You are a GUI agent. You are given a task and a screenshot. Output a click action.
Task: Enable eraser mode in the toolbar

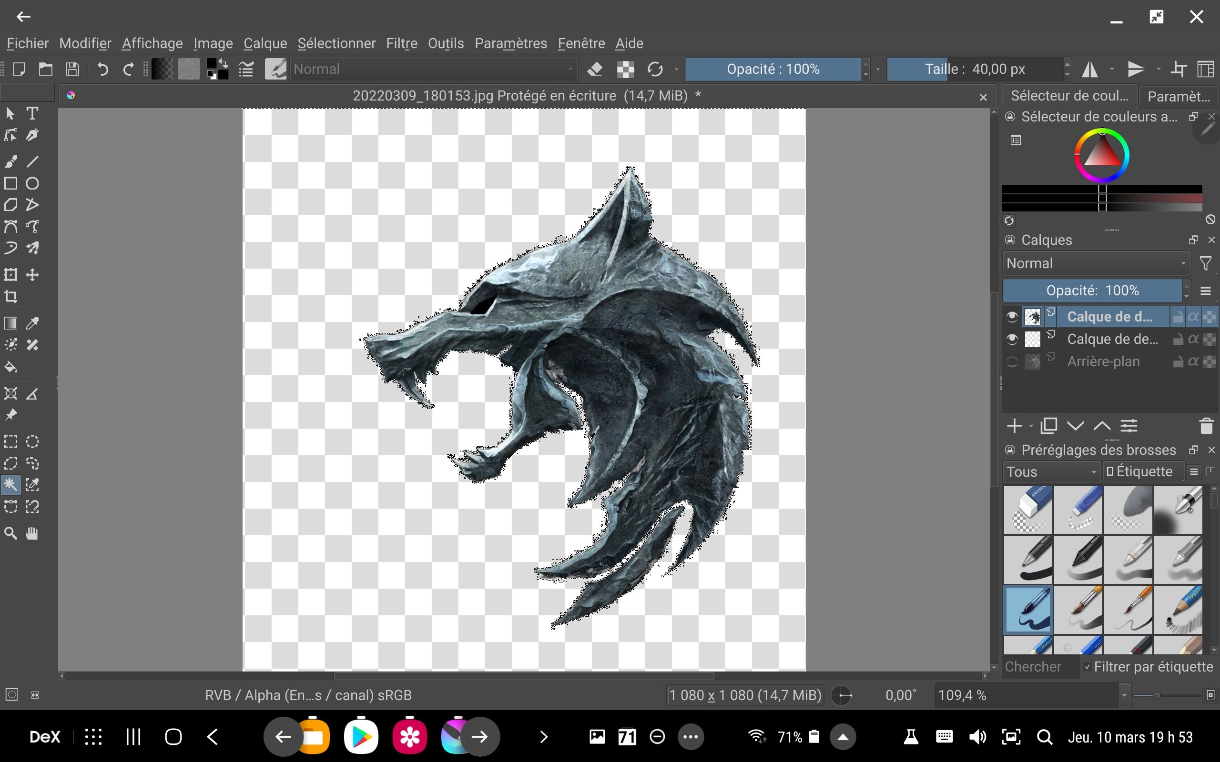pyautogui.click(x=595, y=69)
